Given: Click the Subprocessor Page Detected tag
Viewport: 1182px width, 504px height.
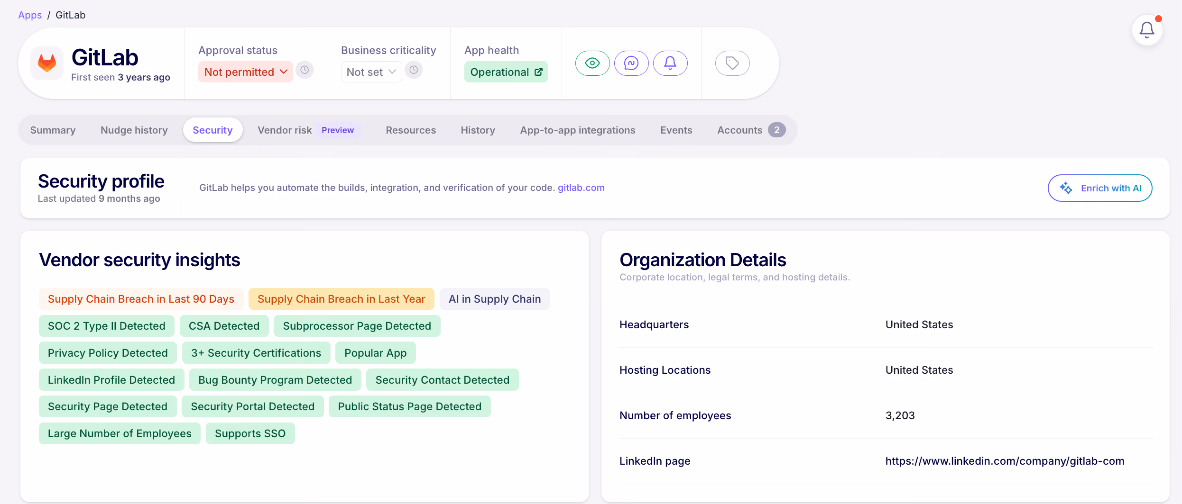Looking at the screenshot, I should [x=357, y=326].
